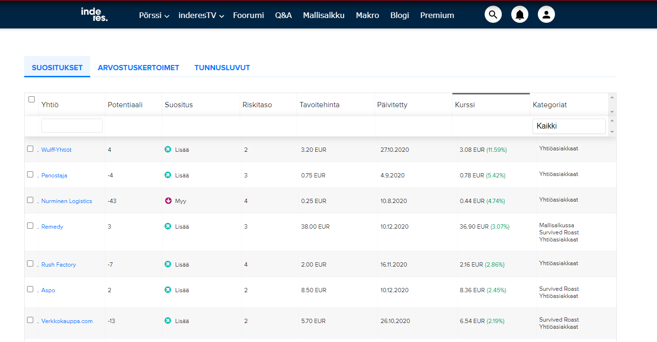Open the Verkkokauppa.com company link
657x342 pixels.
(67, 321)
